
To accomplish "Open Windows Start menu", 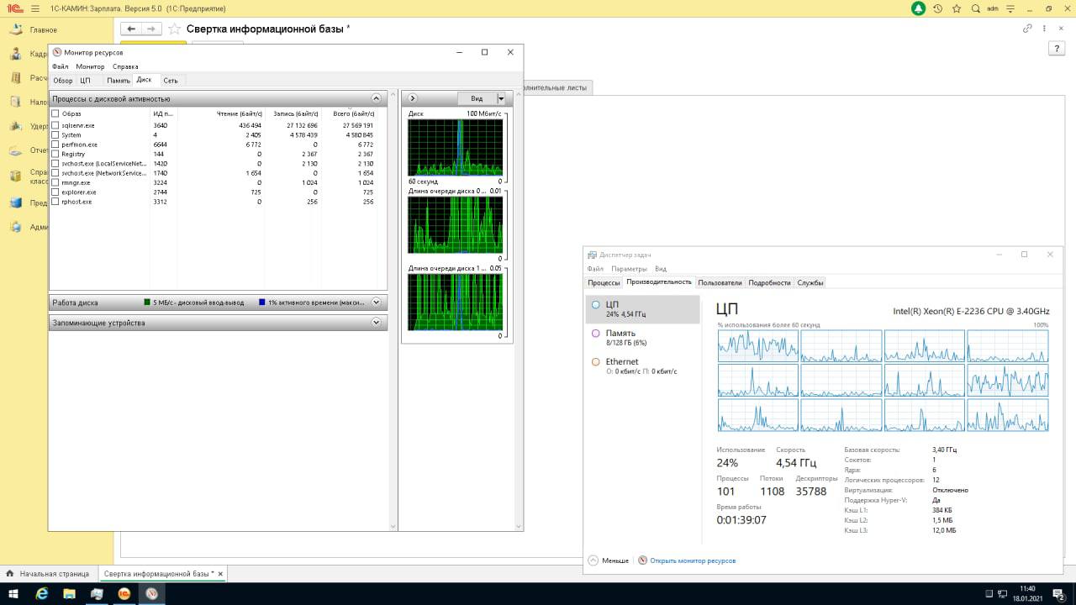I will pos(13,594).
